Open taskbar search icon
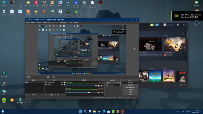The image size is (203, 114). (85, 111)
